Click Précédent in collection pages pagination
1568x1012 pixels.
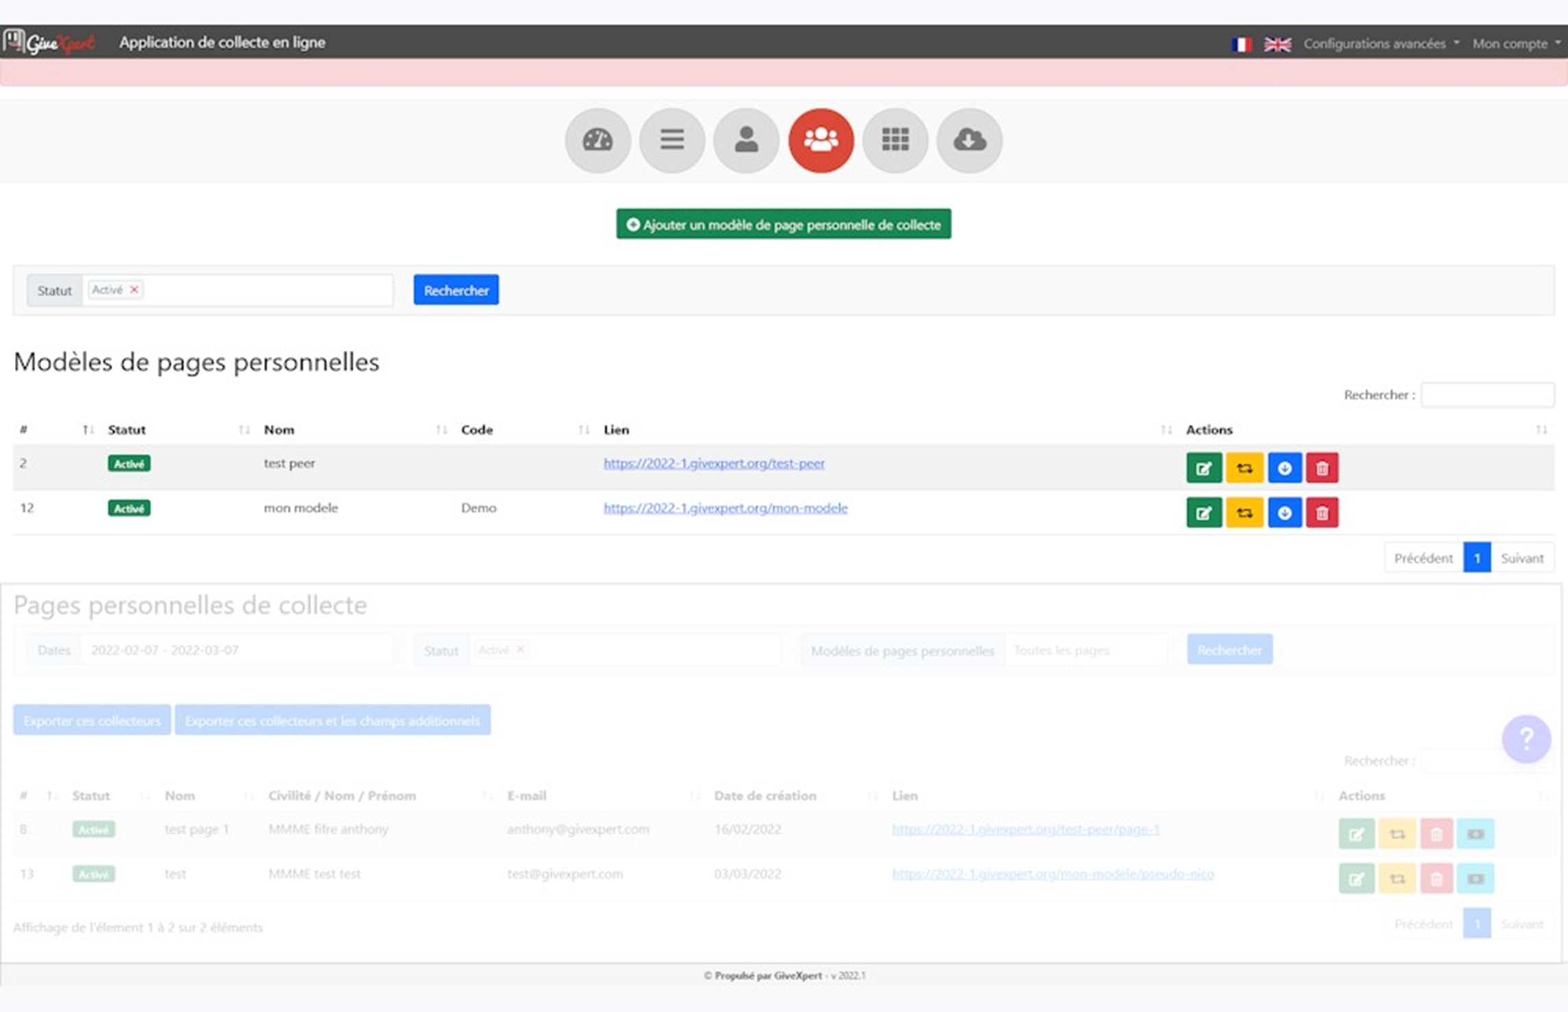(1423, 924)
